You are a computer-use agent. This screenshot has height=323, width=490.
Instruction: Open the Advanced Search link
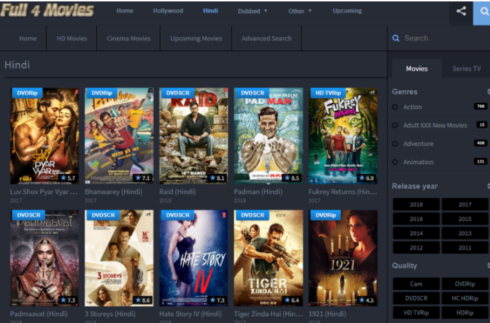tap(266, 38)
